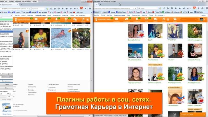Open Notifications bell icon in right window
This screenshot has width=208, height=117.
click(x=137, y=19)
